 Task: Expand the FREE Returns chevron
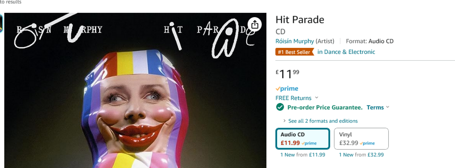coord(317,98)
